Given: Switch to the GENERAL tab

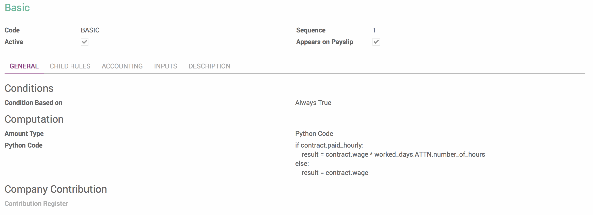Looking at the screenshot, I should click(x=24, y=66).
